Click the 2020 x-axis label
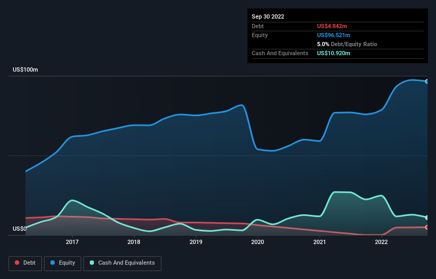 tap(258, 242)
